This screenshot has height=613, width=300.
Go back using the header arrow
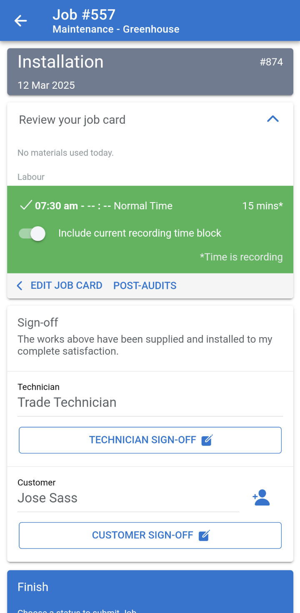[x=20, y=21]
